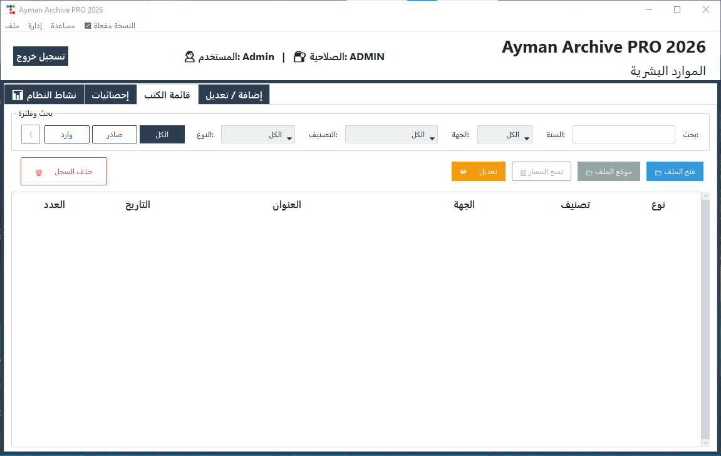Sort by the العنوان column header
Viewport: 721px width, 456px height.
pyautogui.click(x=287, y=205)
